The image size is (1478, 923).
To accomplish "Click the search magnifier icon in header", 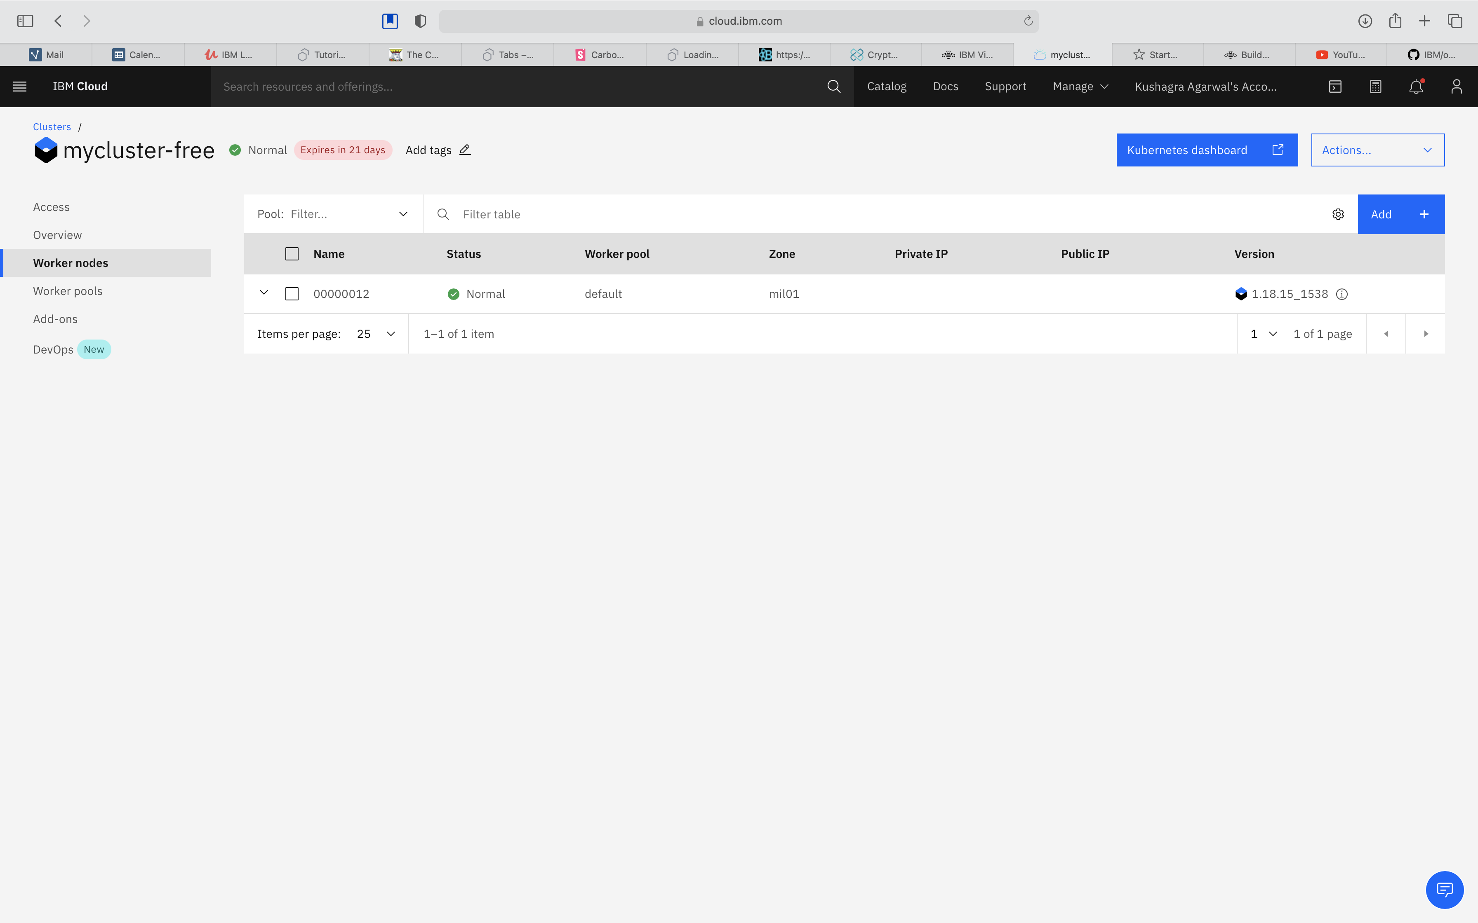I will tap(833, 87).
